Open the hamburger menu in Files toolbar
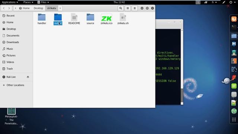This screenshot has height=134, width=238. click(135, 8)
